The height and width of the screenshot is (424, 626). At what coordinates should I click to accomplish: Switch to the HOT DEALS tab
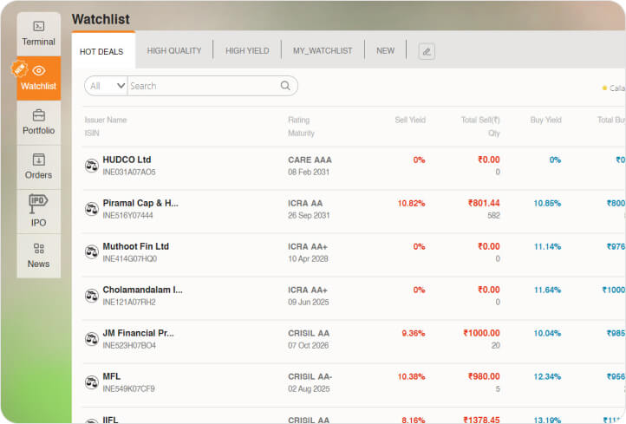pyautogui.click(x=101, y=51)
